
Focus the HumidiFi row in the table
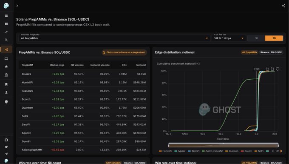coord(83,82)
